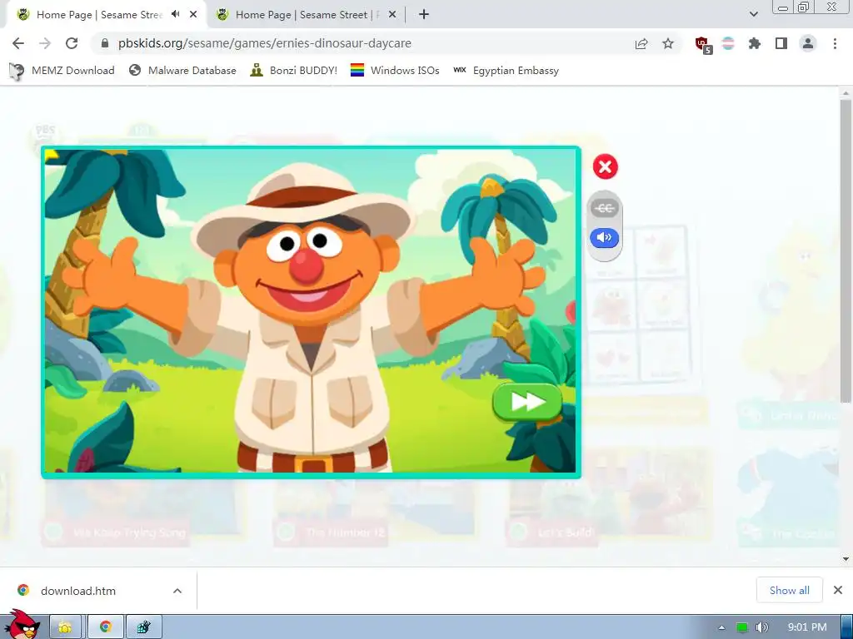Close the first Sesame Street tab
This screenshot has height=639, width=853.
(193, 15)
